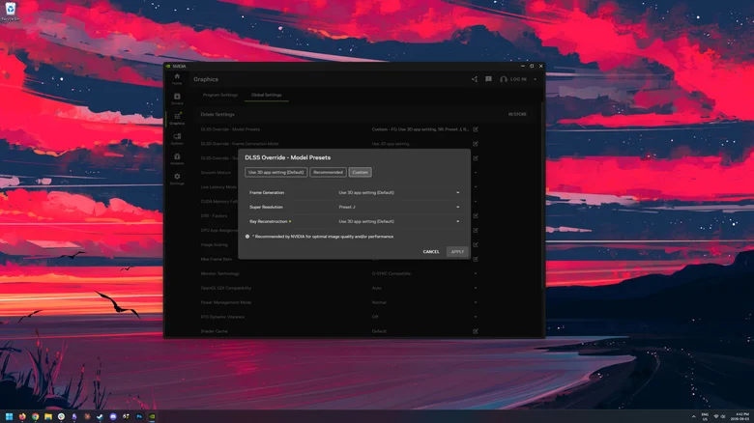Click the 'Frame Generation' label in dialog
Screen dimensions: 754x423
pos(267,193)
